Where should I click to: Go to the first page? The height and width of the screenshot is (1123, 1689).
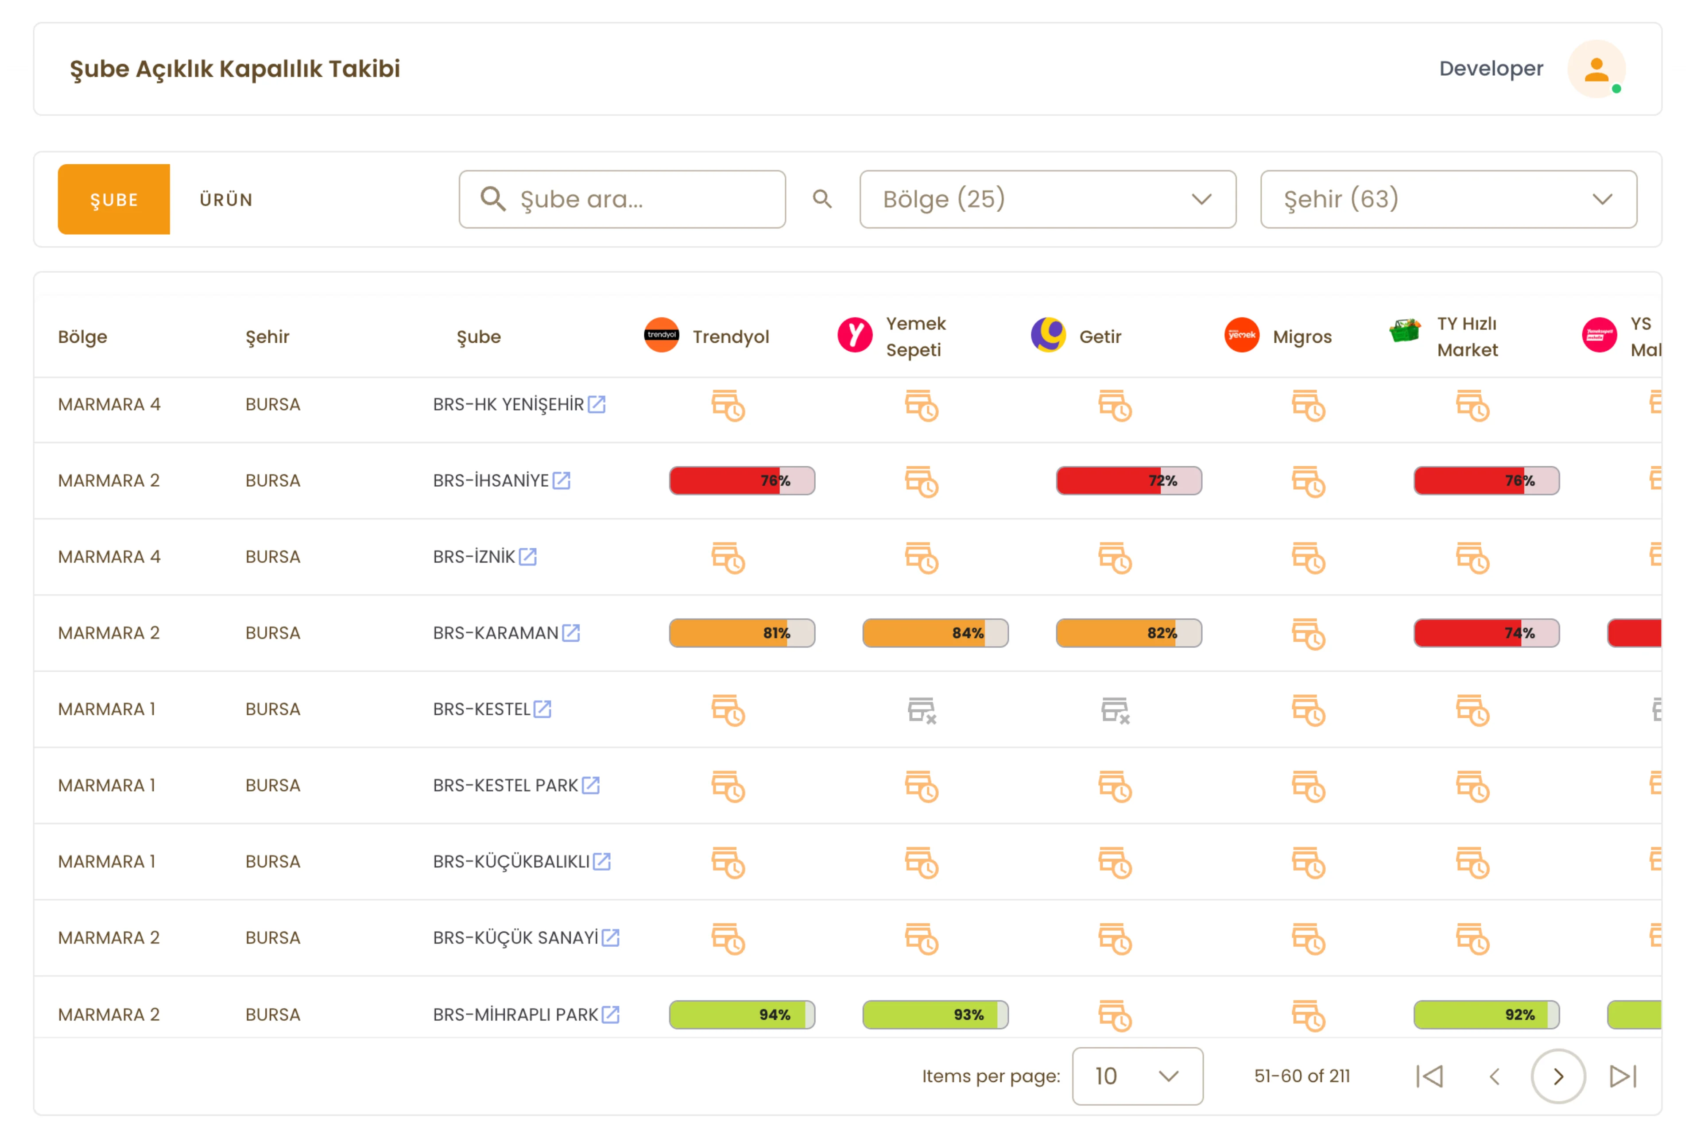click(1429, 1076)
